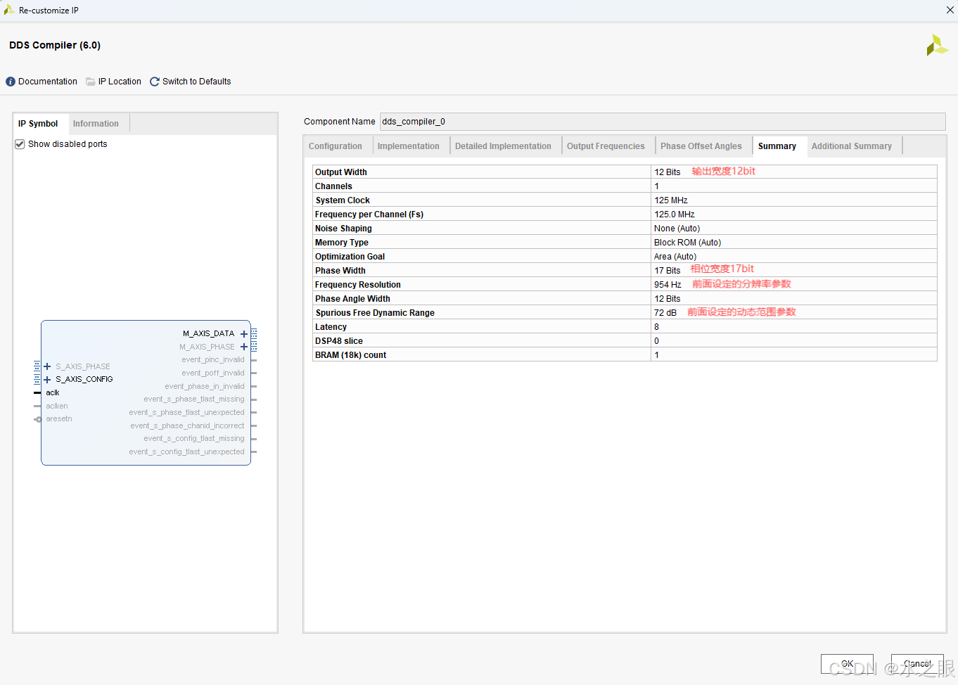Open the Output Frequencies tab
The image size is (958, 685).
606,146
